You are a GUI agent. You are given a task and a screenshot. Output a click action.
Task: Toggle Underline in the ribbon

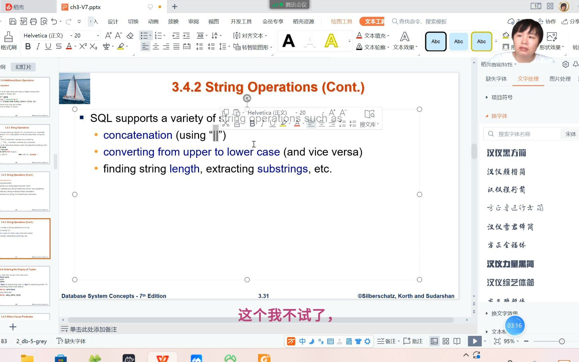coord(48,47)
